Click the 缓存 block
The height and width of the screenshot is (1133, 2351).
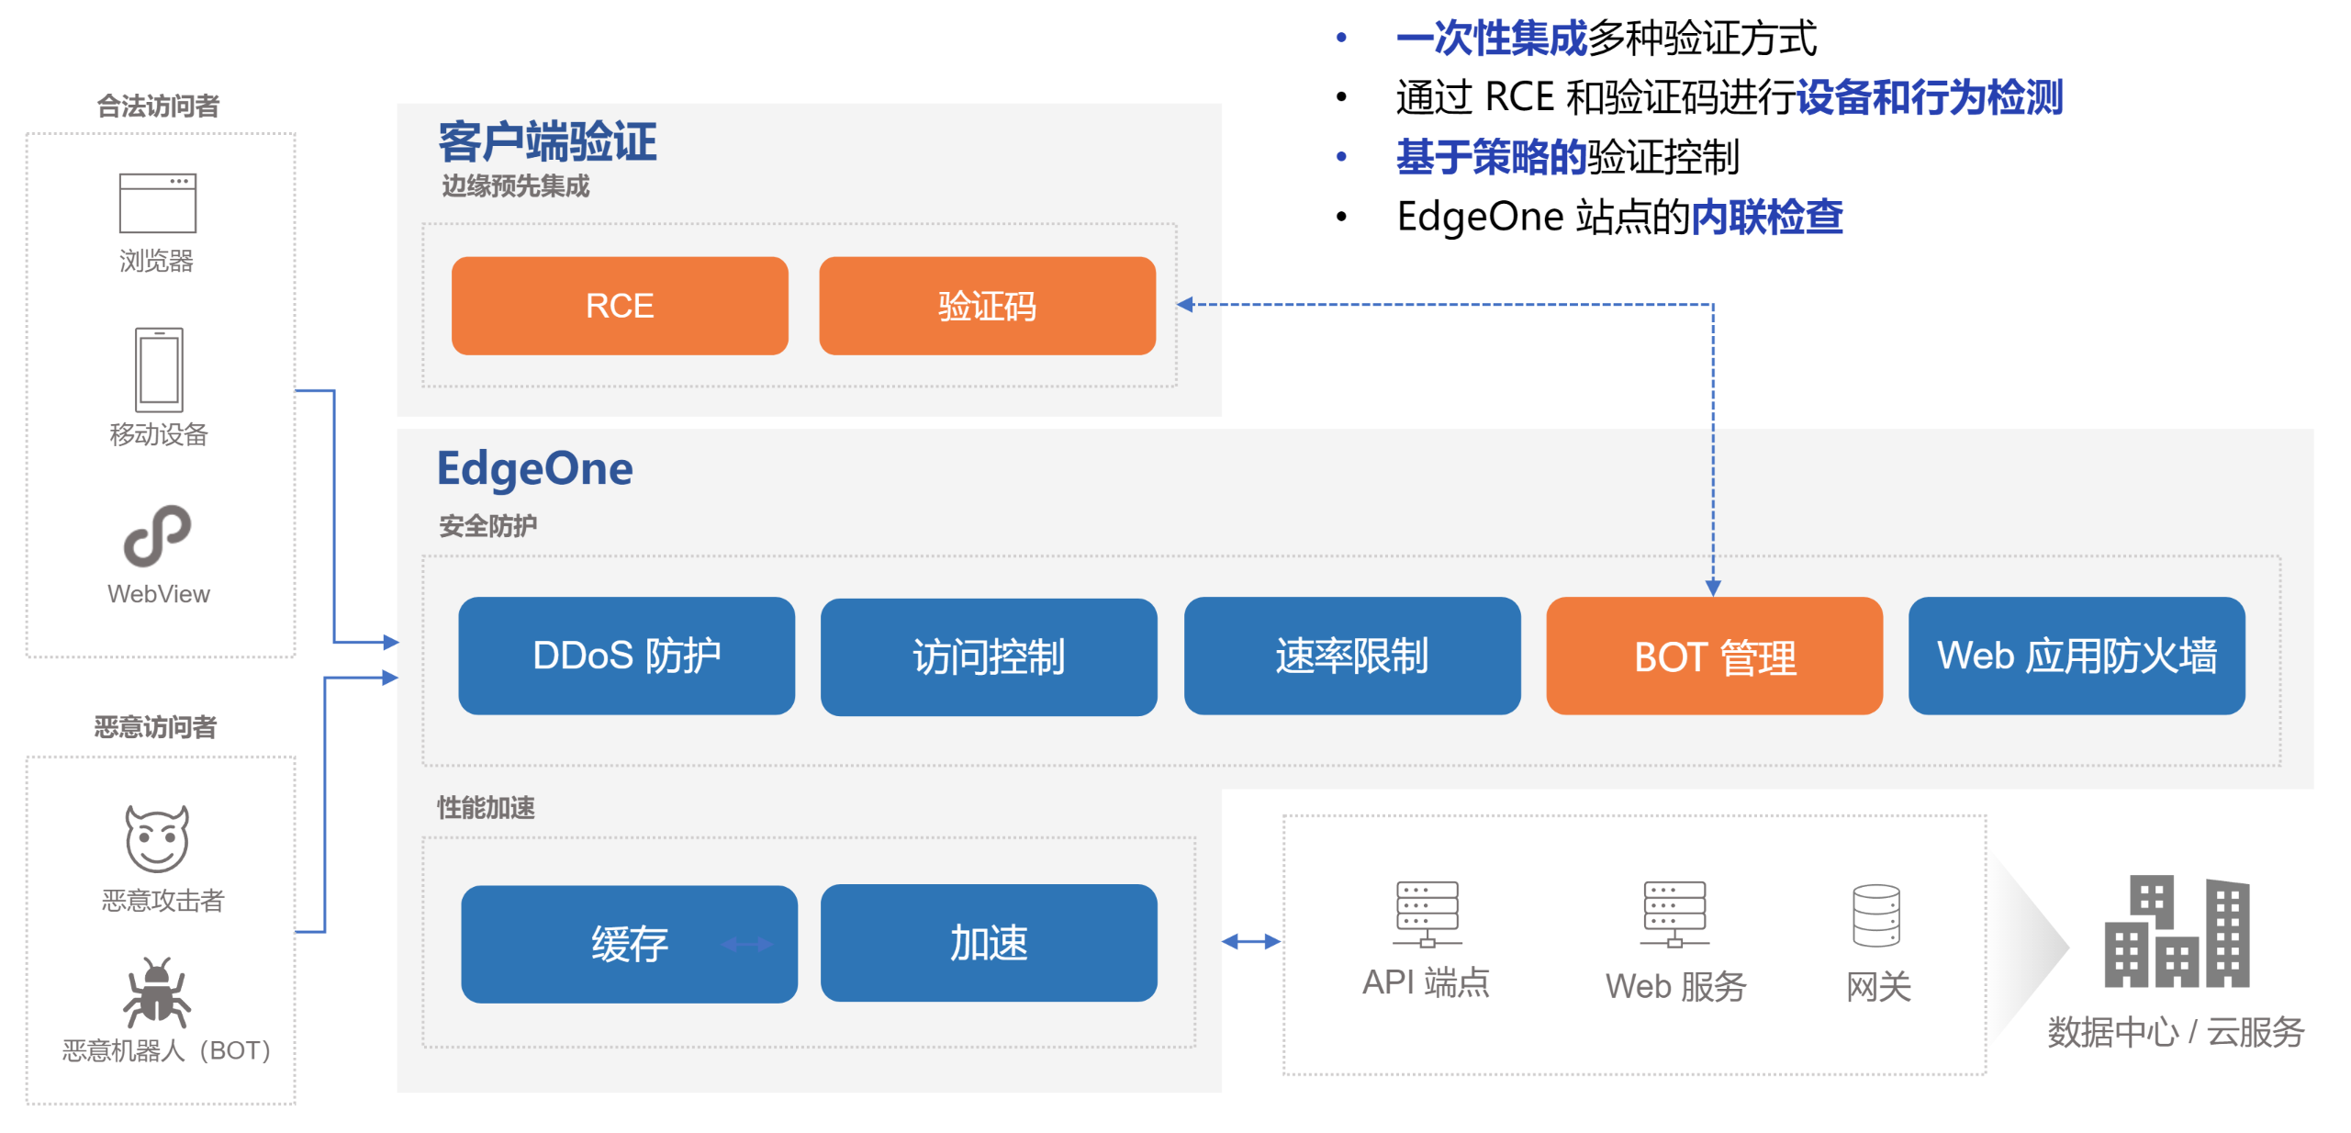629,943
